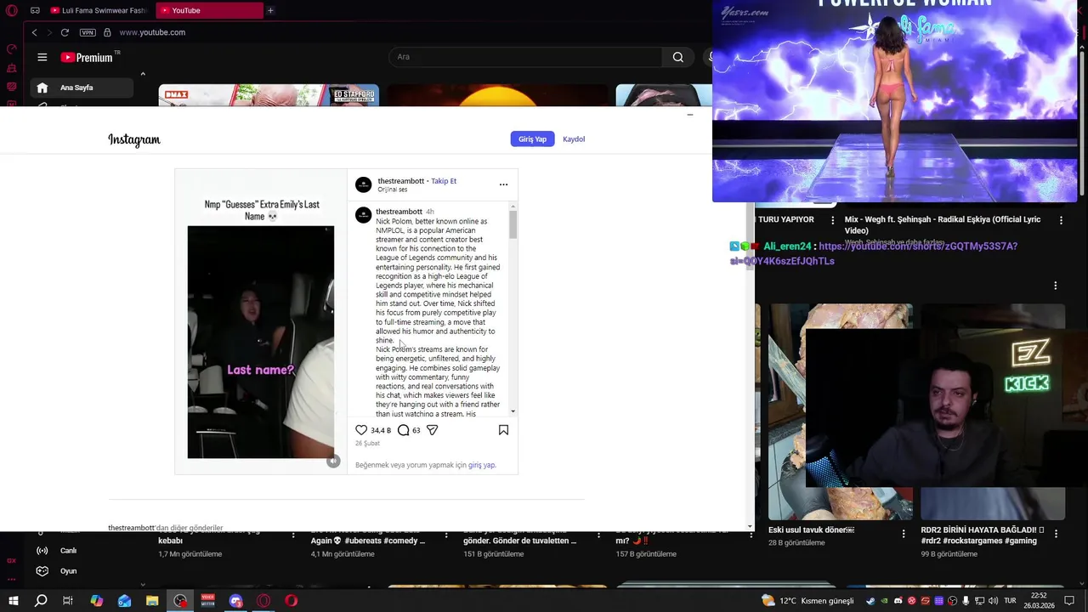
Task: Open the Windows Start menu
Action: pyautogui.click(x=13, y=601)
